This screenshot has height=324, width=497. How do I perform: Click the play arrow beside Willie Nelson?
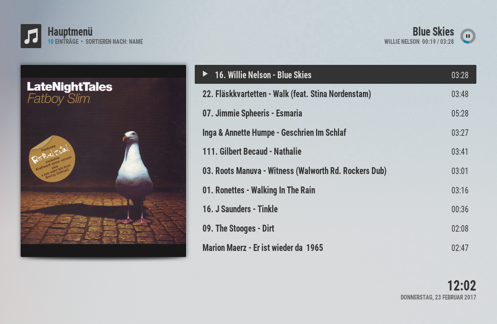coord(205,74)
